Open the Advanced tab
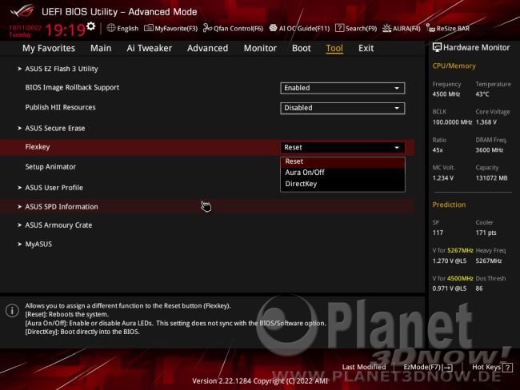This screenshot has width=520, height=390. click(208, 49)
